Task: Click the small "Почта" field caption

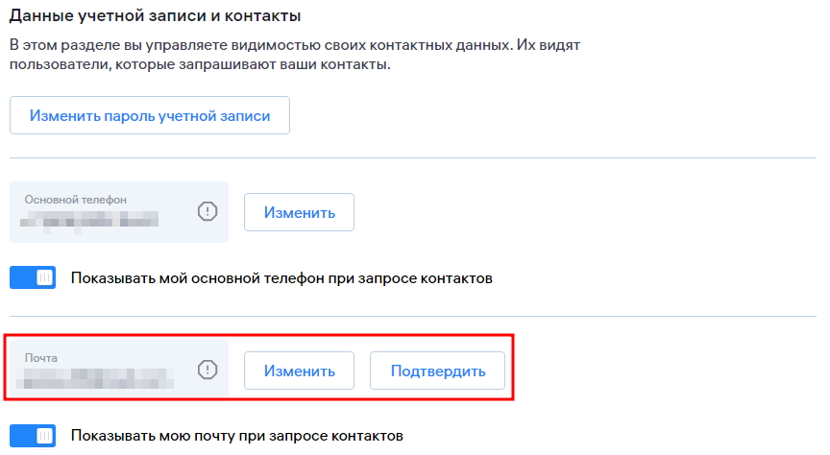Action: [x=40, y=357]
